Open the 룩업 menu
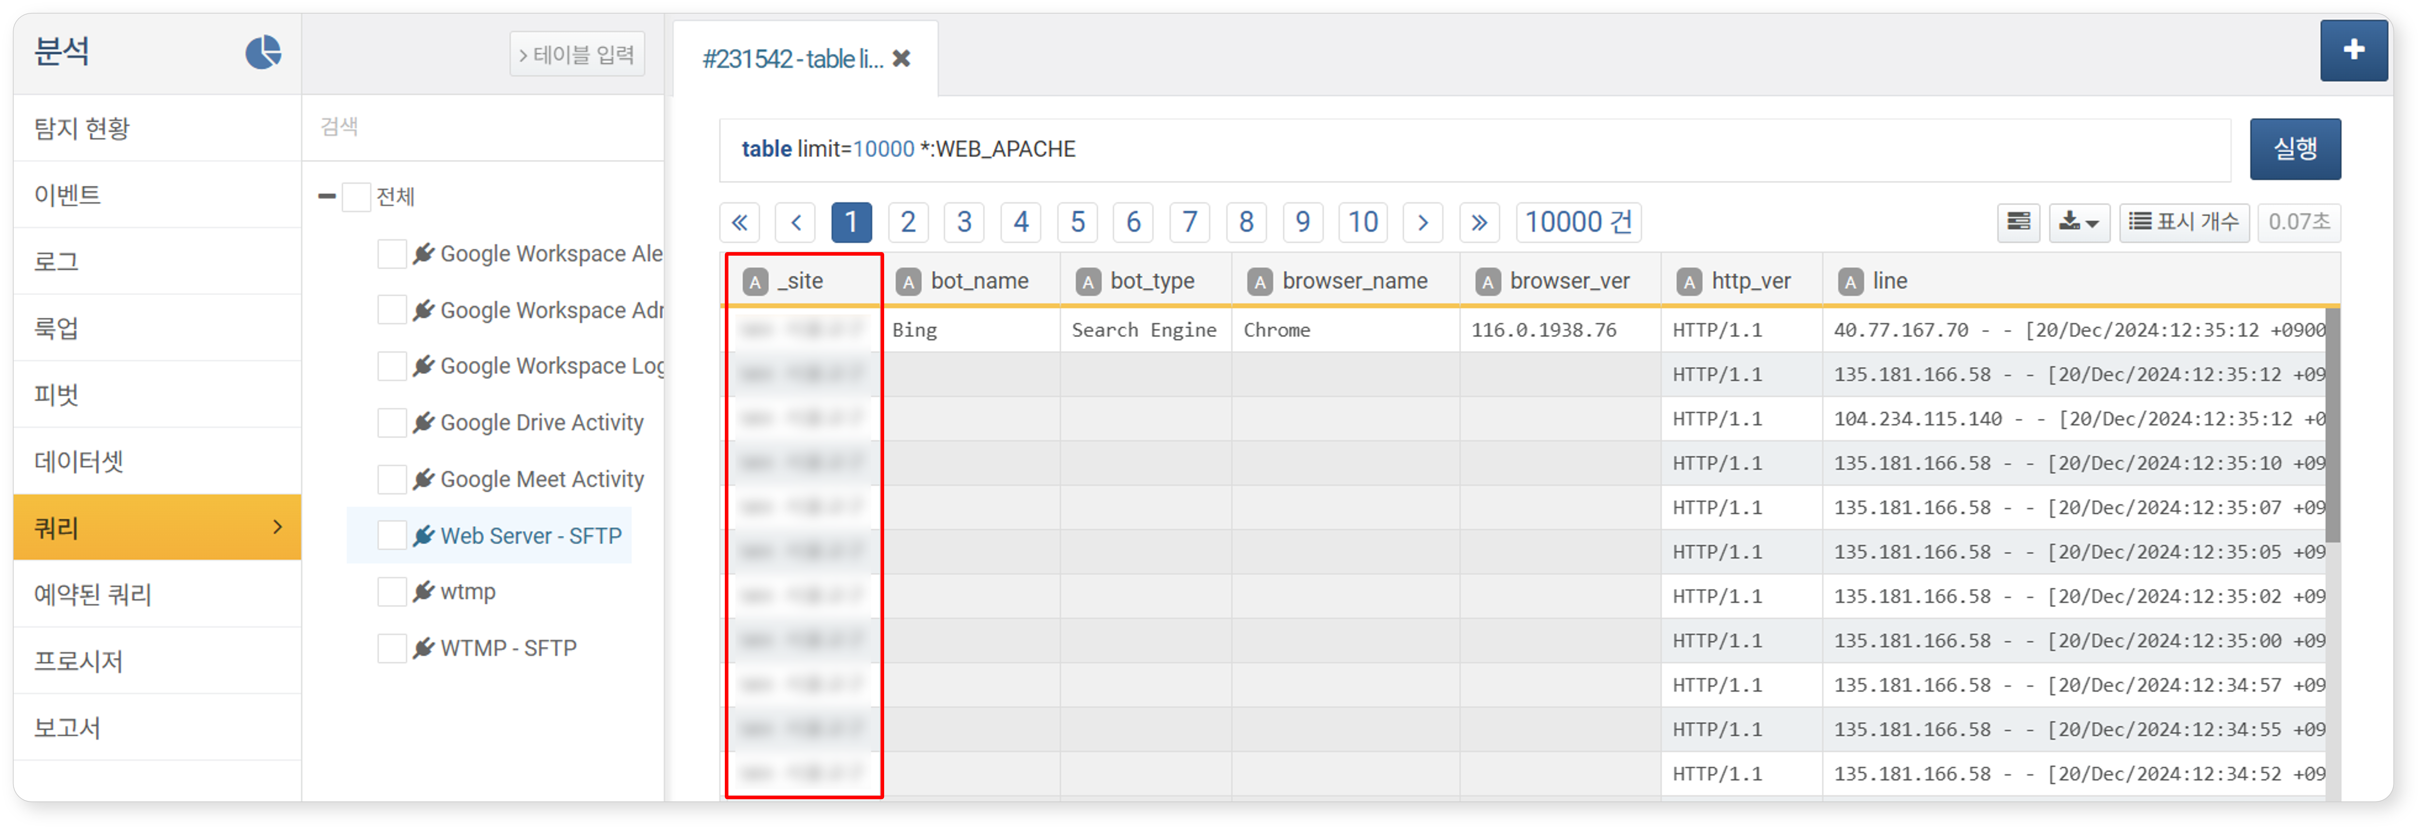The width and height of the screenshot is (2421, 829). point(157,328)
